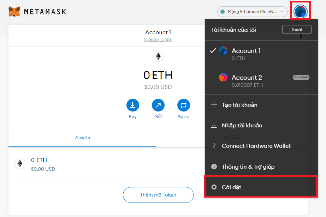Choose Tạo tài khoản to create account
The width and height of the screenshot is (326, 217).
coord(261,105)
